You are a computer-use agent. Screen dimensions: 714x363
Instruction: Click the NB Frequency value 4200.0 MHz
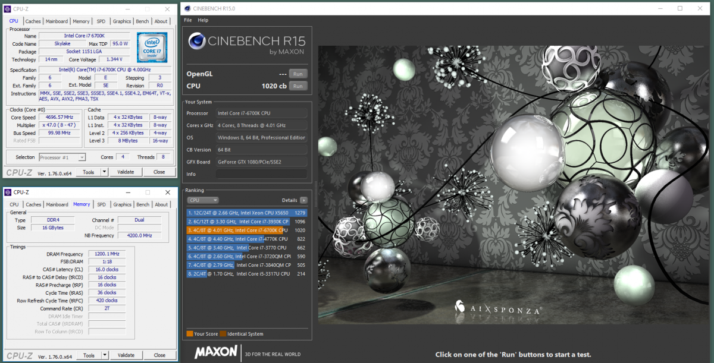tap(139, 236)
